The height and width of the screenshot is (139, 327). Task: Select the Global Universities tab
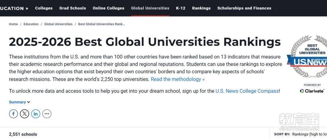click(150, 8)
